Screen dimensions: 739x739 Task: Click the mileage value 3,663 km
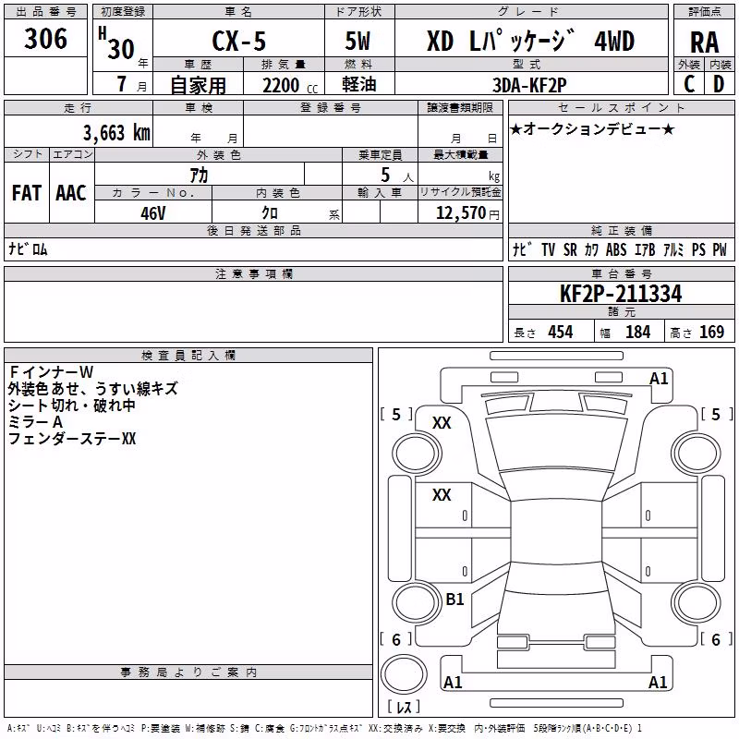click(116, 132)
